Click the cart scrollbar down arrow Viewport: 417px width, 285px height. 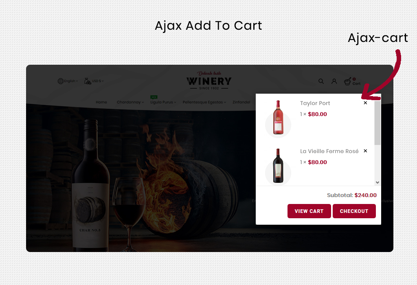pyautogui.click(x=377, y=182)
